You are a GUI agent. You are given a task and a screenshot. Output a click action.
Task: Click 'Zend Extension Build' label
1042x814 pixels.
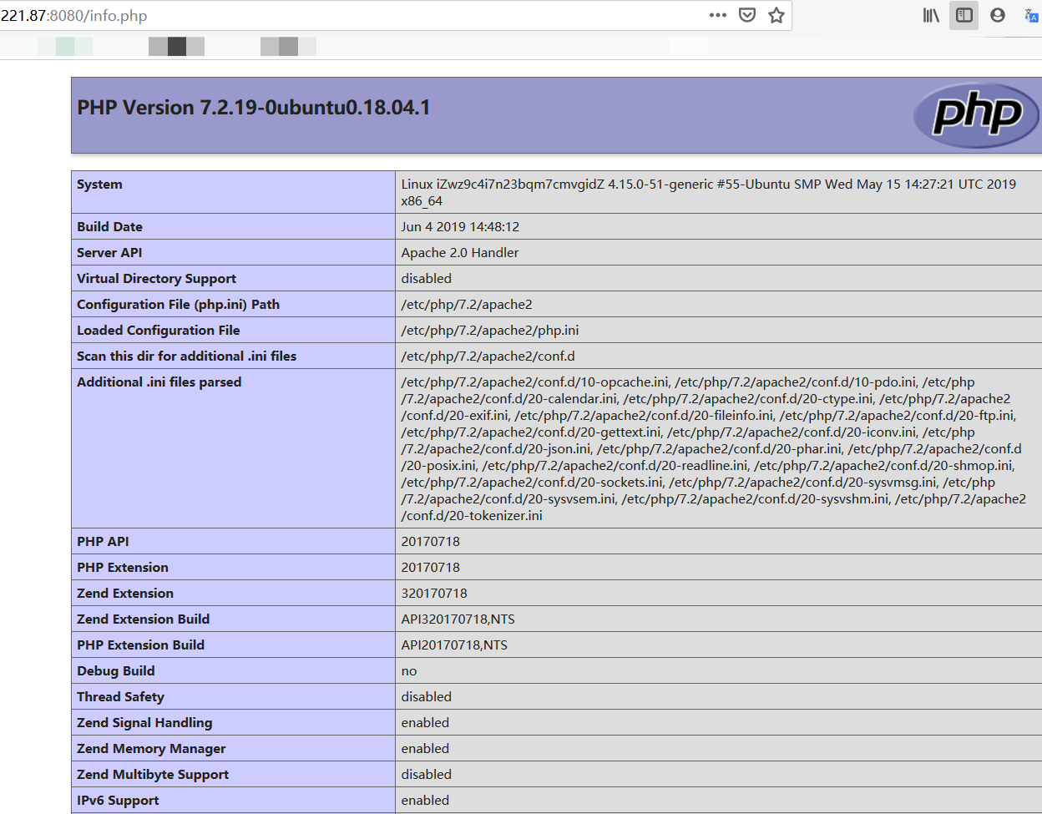tap(143, 619)
